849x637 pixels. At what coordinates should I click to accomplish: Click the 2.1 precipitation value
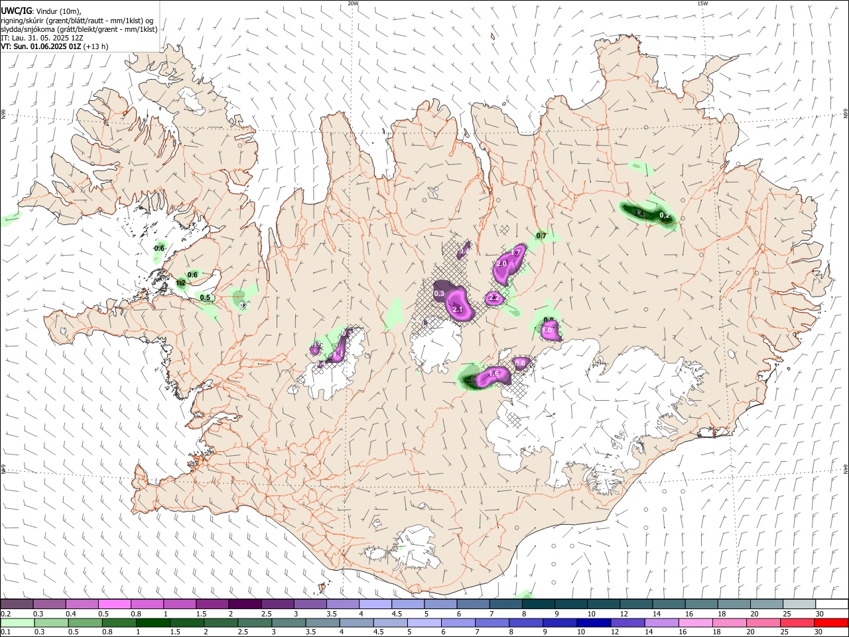pyautogui.click(x=458, y=309)
